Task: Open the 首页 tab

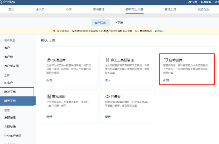Action: coord(12,9)
